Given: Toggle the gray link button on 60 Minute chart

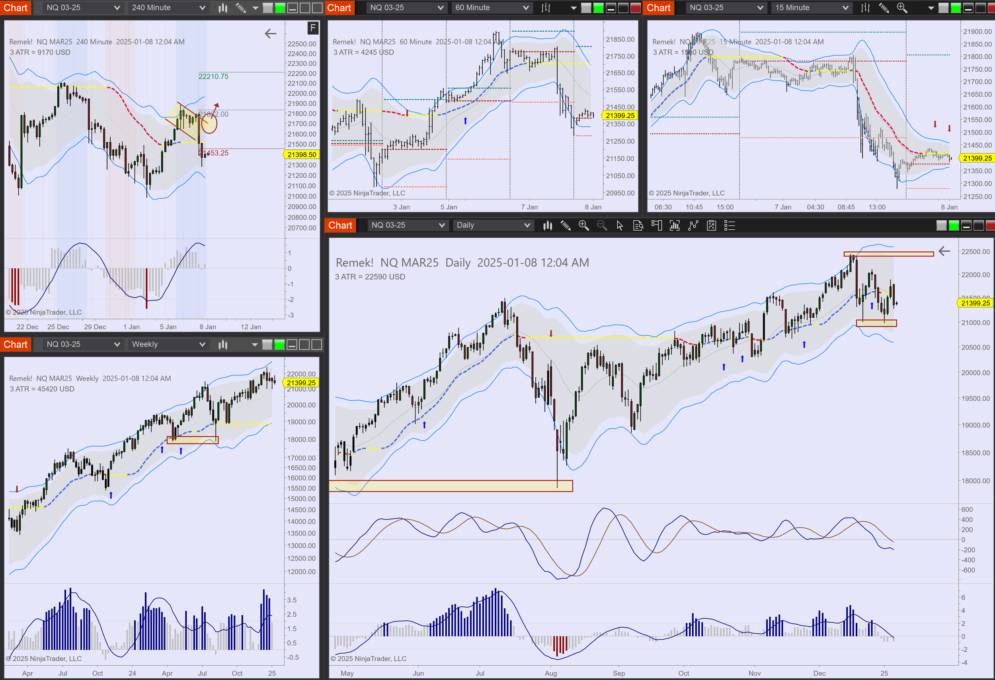Looking at the screenshot, I should pos(586,8).
